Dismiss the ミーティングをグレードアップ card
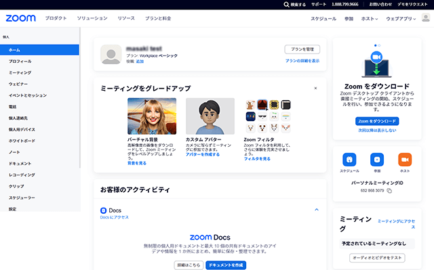Viewport: 434px width, 270px height. (315, 89)
